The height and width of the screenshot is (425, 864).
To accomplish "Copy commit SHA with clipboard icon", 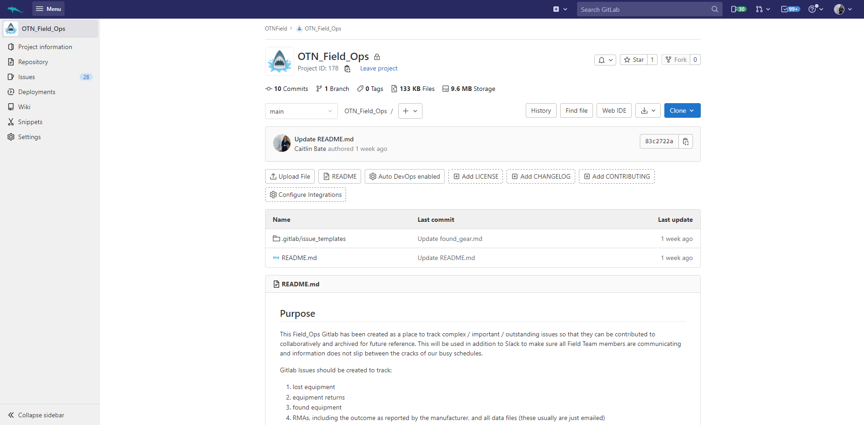I will pyautogui.click(x=686, y=141).
